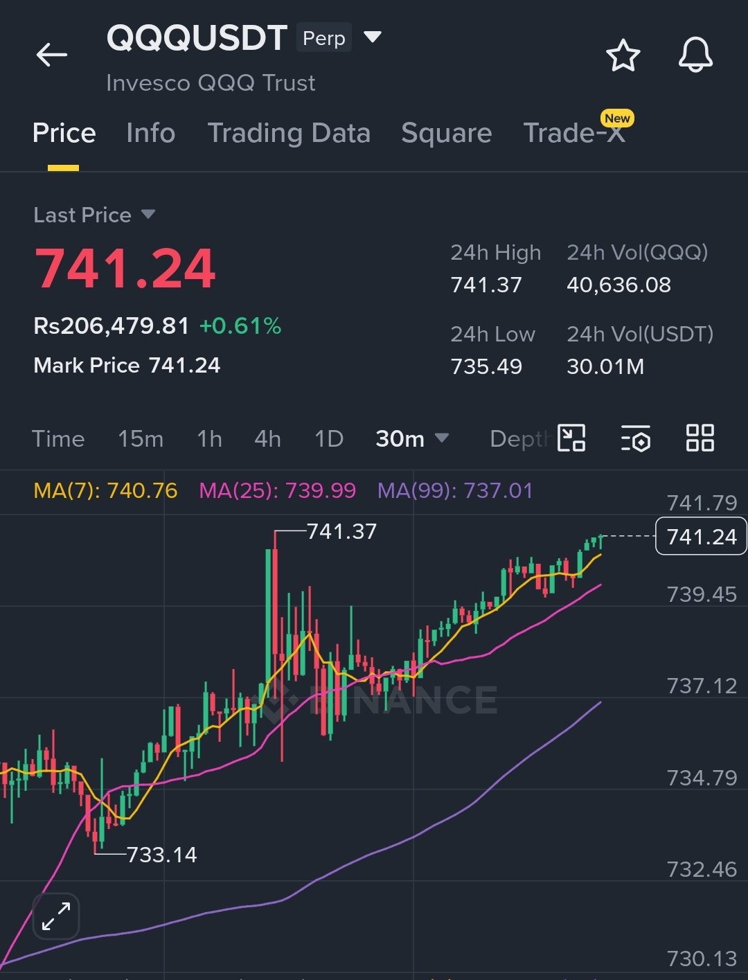This screenshot has width=748, height=980.
Task: Tap the 24h High value 741.37
Action: 486,285
